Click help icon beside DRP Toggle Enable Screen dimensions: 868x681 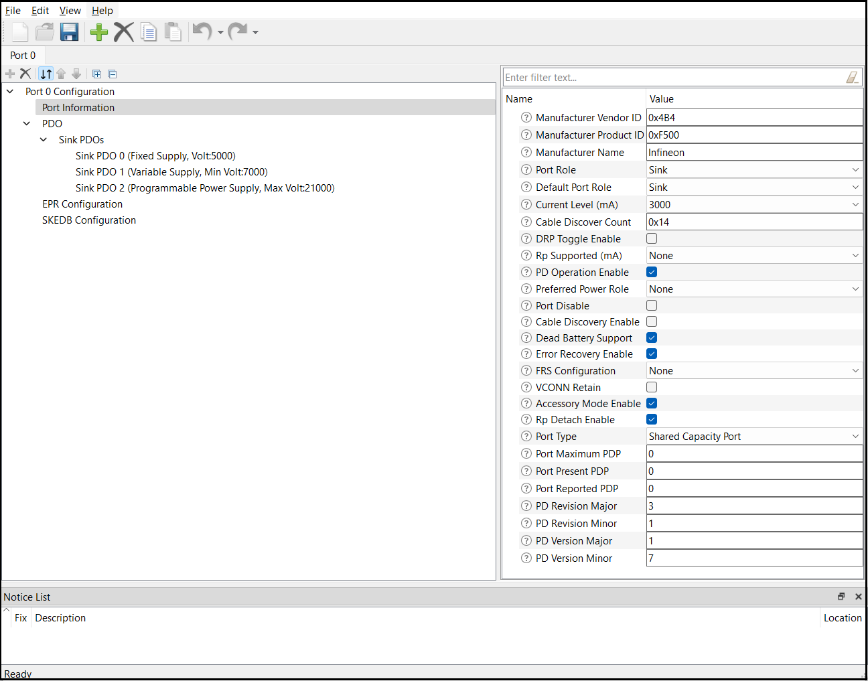(526, 238)
